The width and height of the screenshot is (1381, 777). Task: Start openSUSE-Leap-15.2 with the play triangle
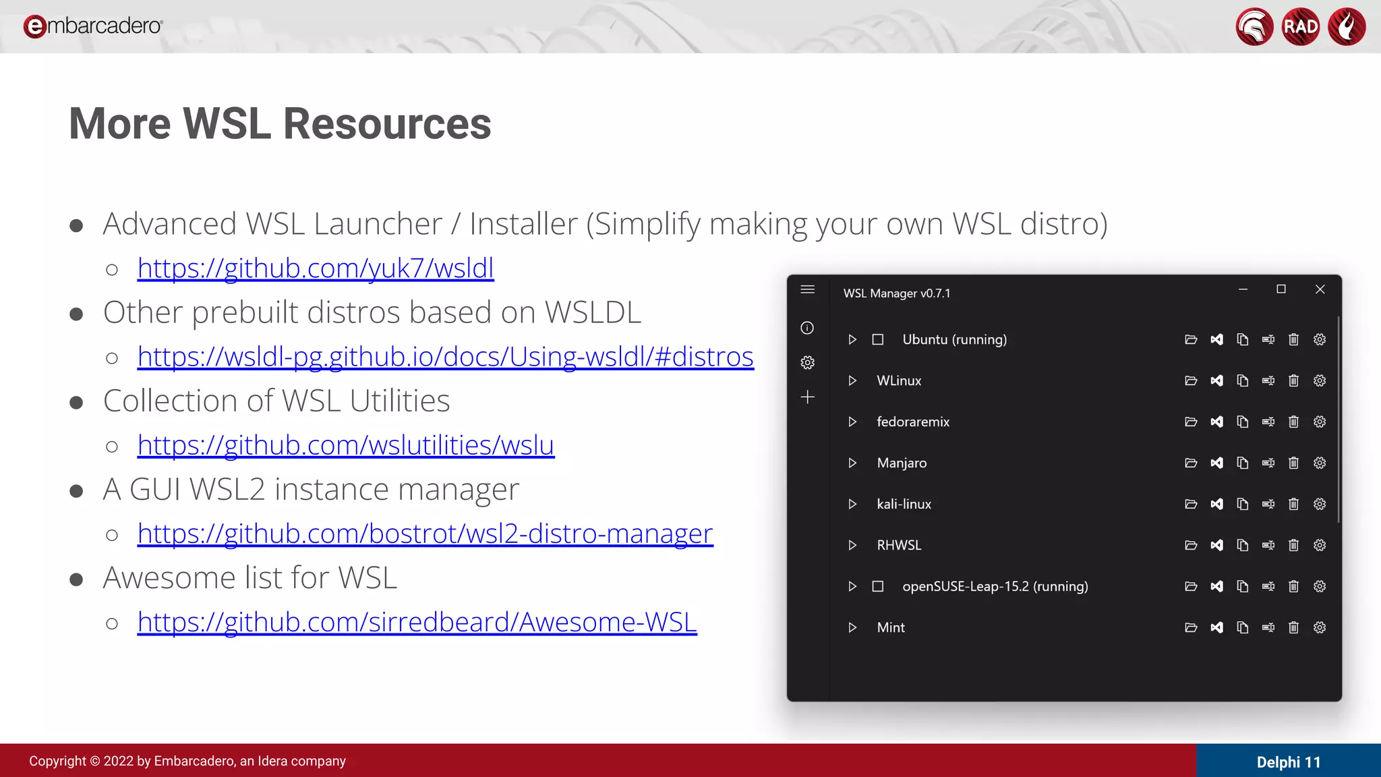852,586
